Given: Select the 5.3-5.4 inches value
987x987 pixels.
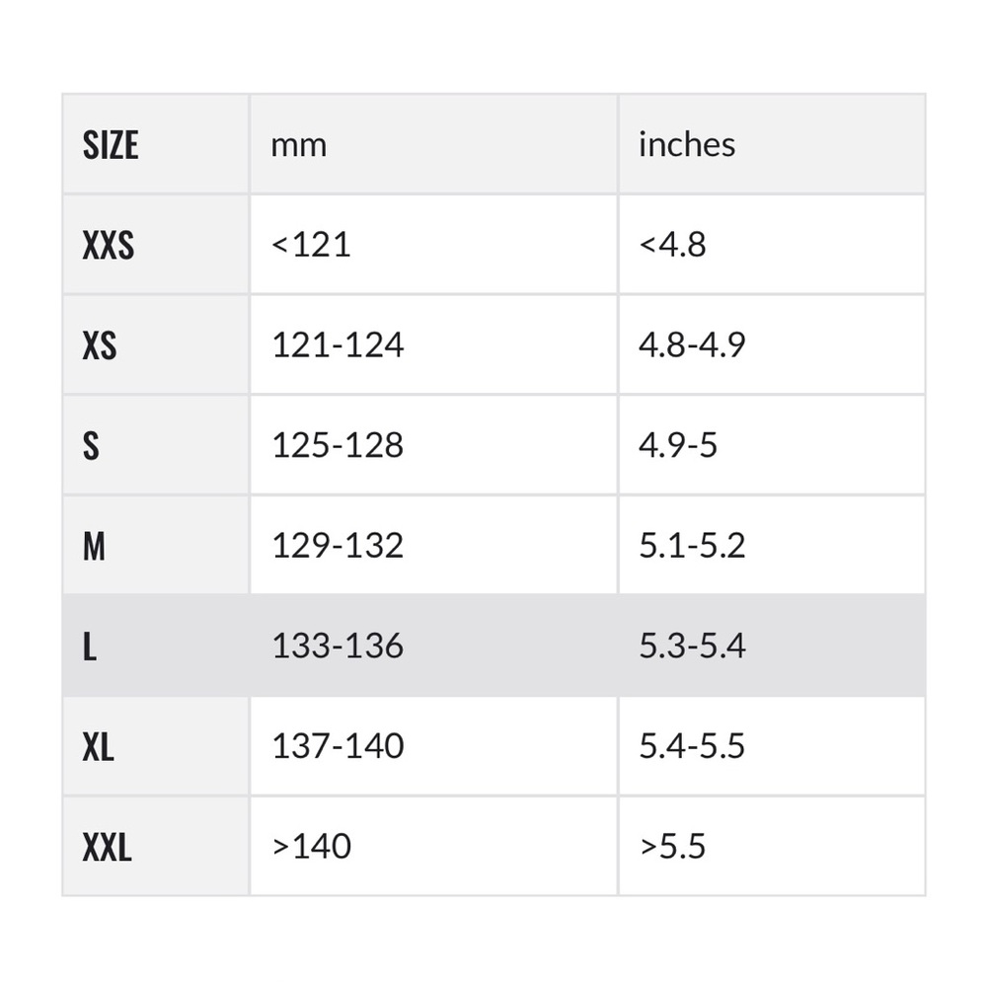Looking at the screenshot, I should 693,645.
